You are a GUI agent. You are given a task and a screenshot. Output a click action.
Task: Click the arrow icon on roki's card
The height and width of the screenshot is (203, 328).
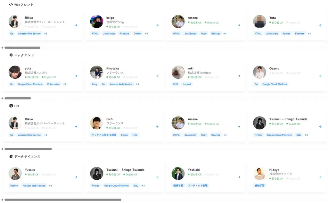[x=239, y=76]
